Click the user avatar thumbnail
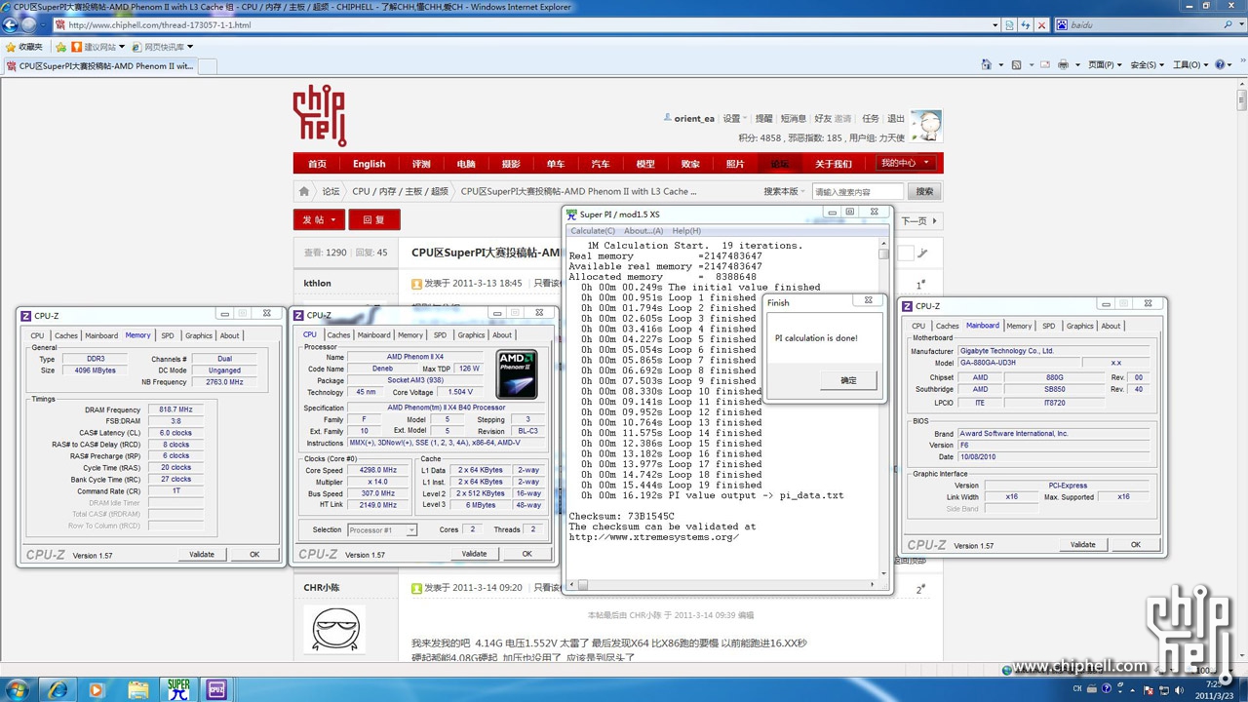Image resolution: width=1248 pixels, height=702 pixels. pyautogui.click(x=925, y=126)
